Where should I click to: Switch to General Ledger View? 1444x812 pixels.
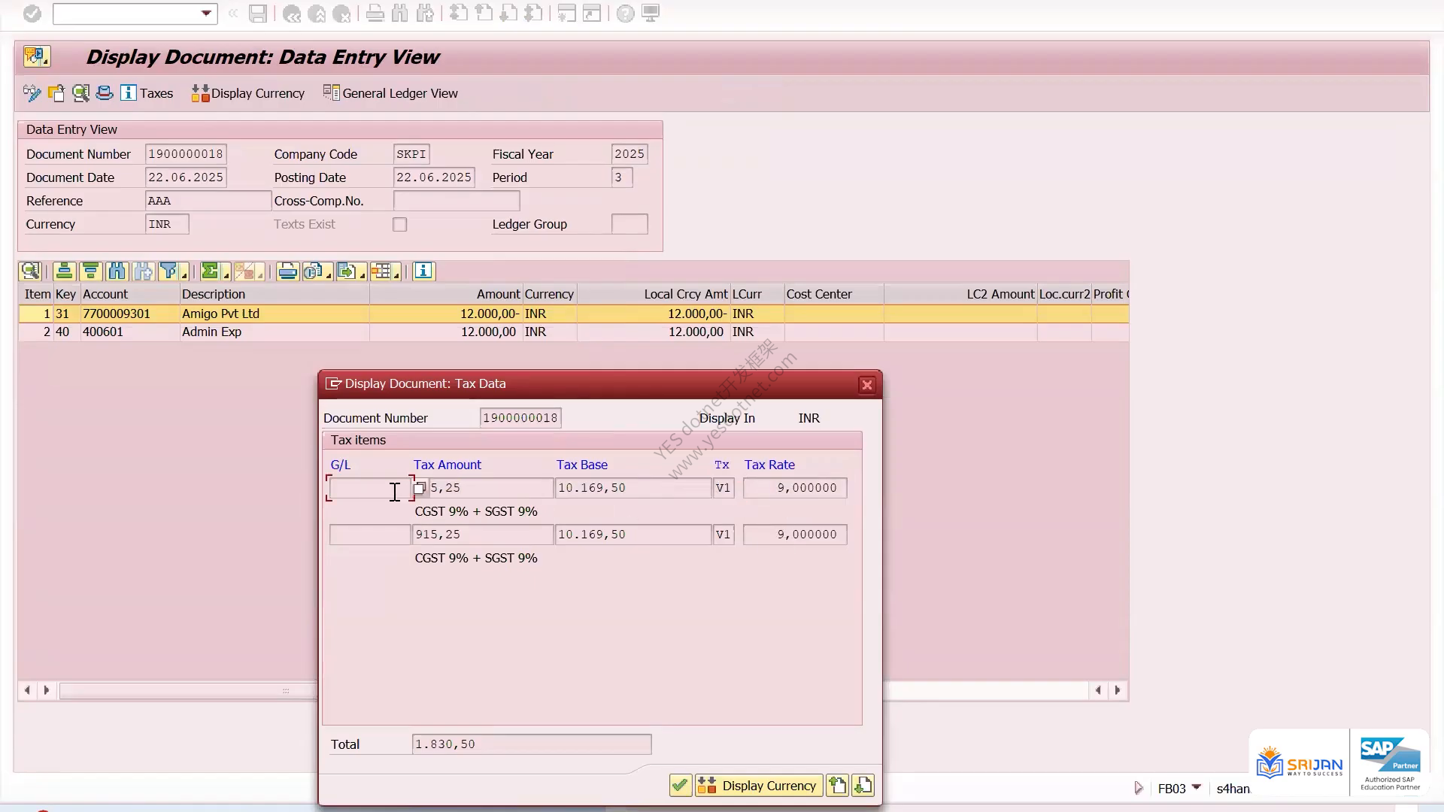click(390, 93)
